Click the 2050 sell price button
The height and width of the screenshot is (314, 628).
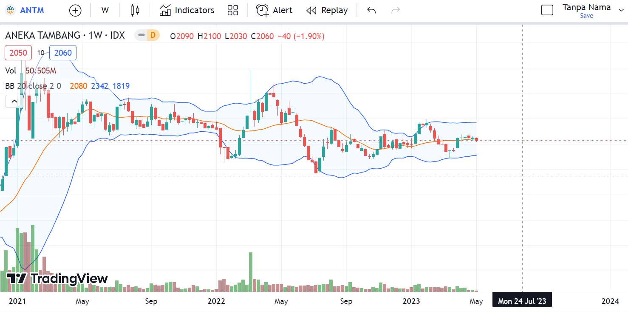[18, 53]
